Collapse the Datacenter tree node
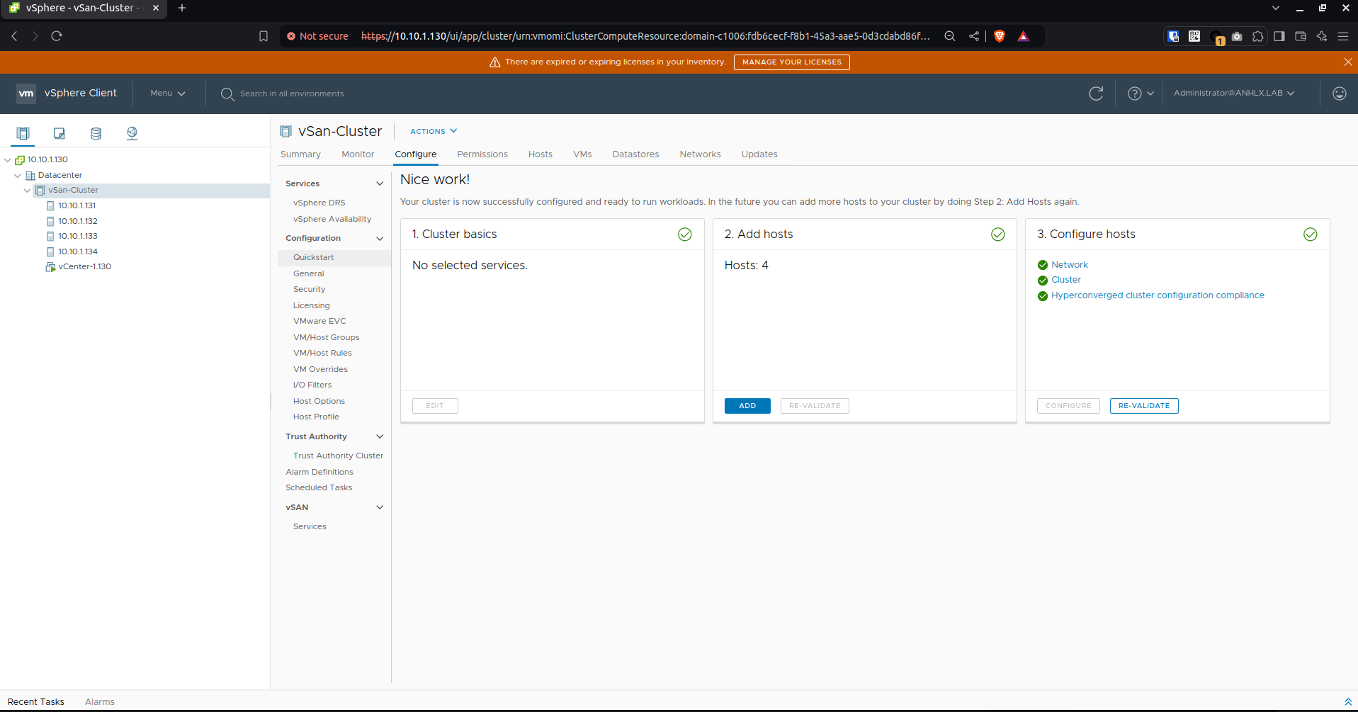The height and width of the screenshot is (712, 1358). (18, 175)
